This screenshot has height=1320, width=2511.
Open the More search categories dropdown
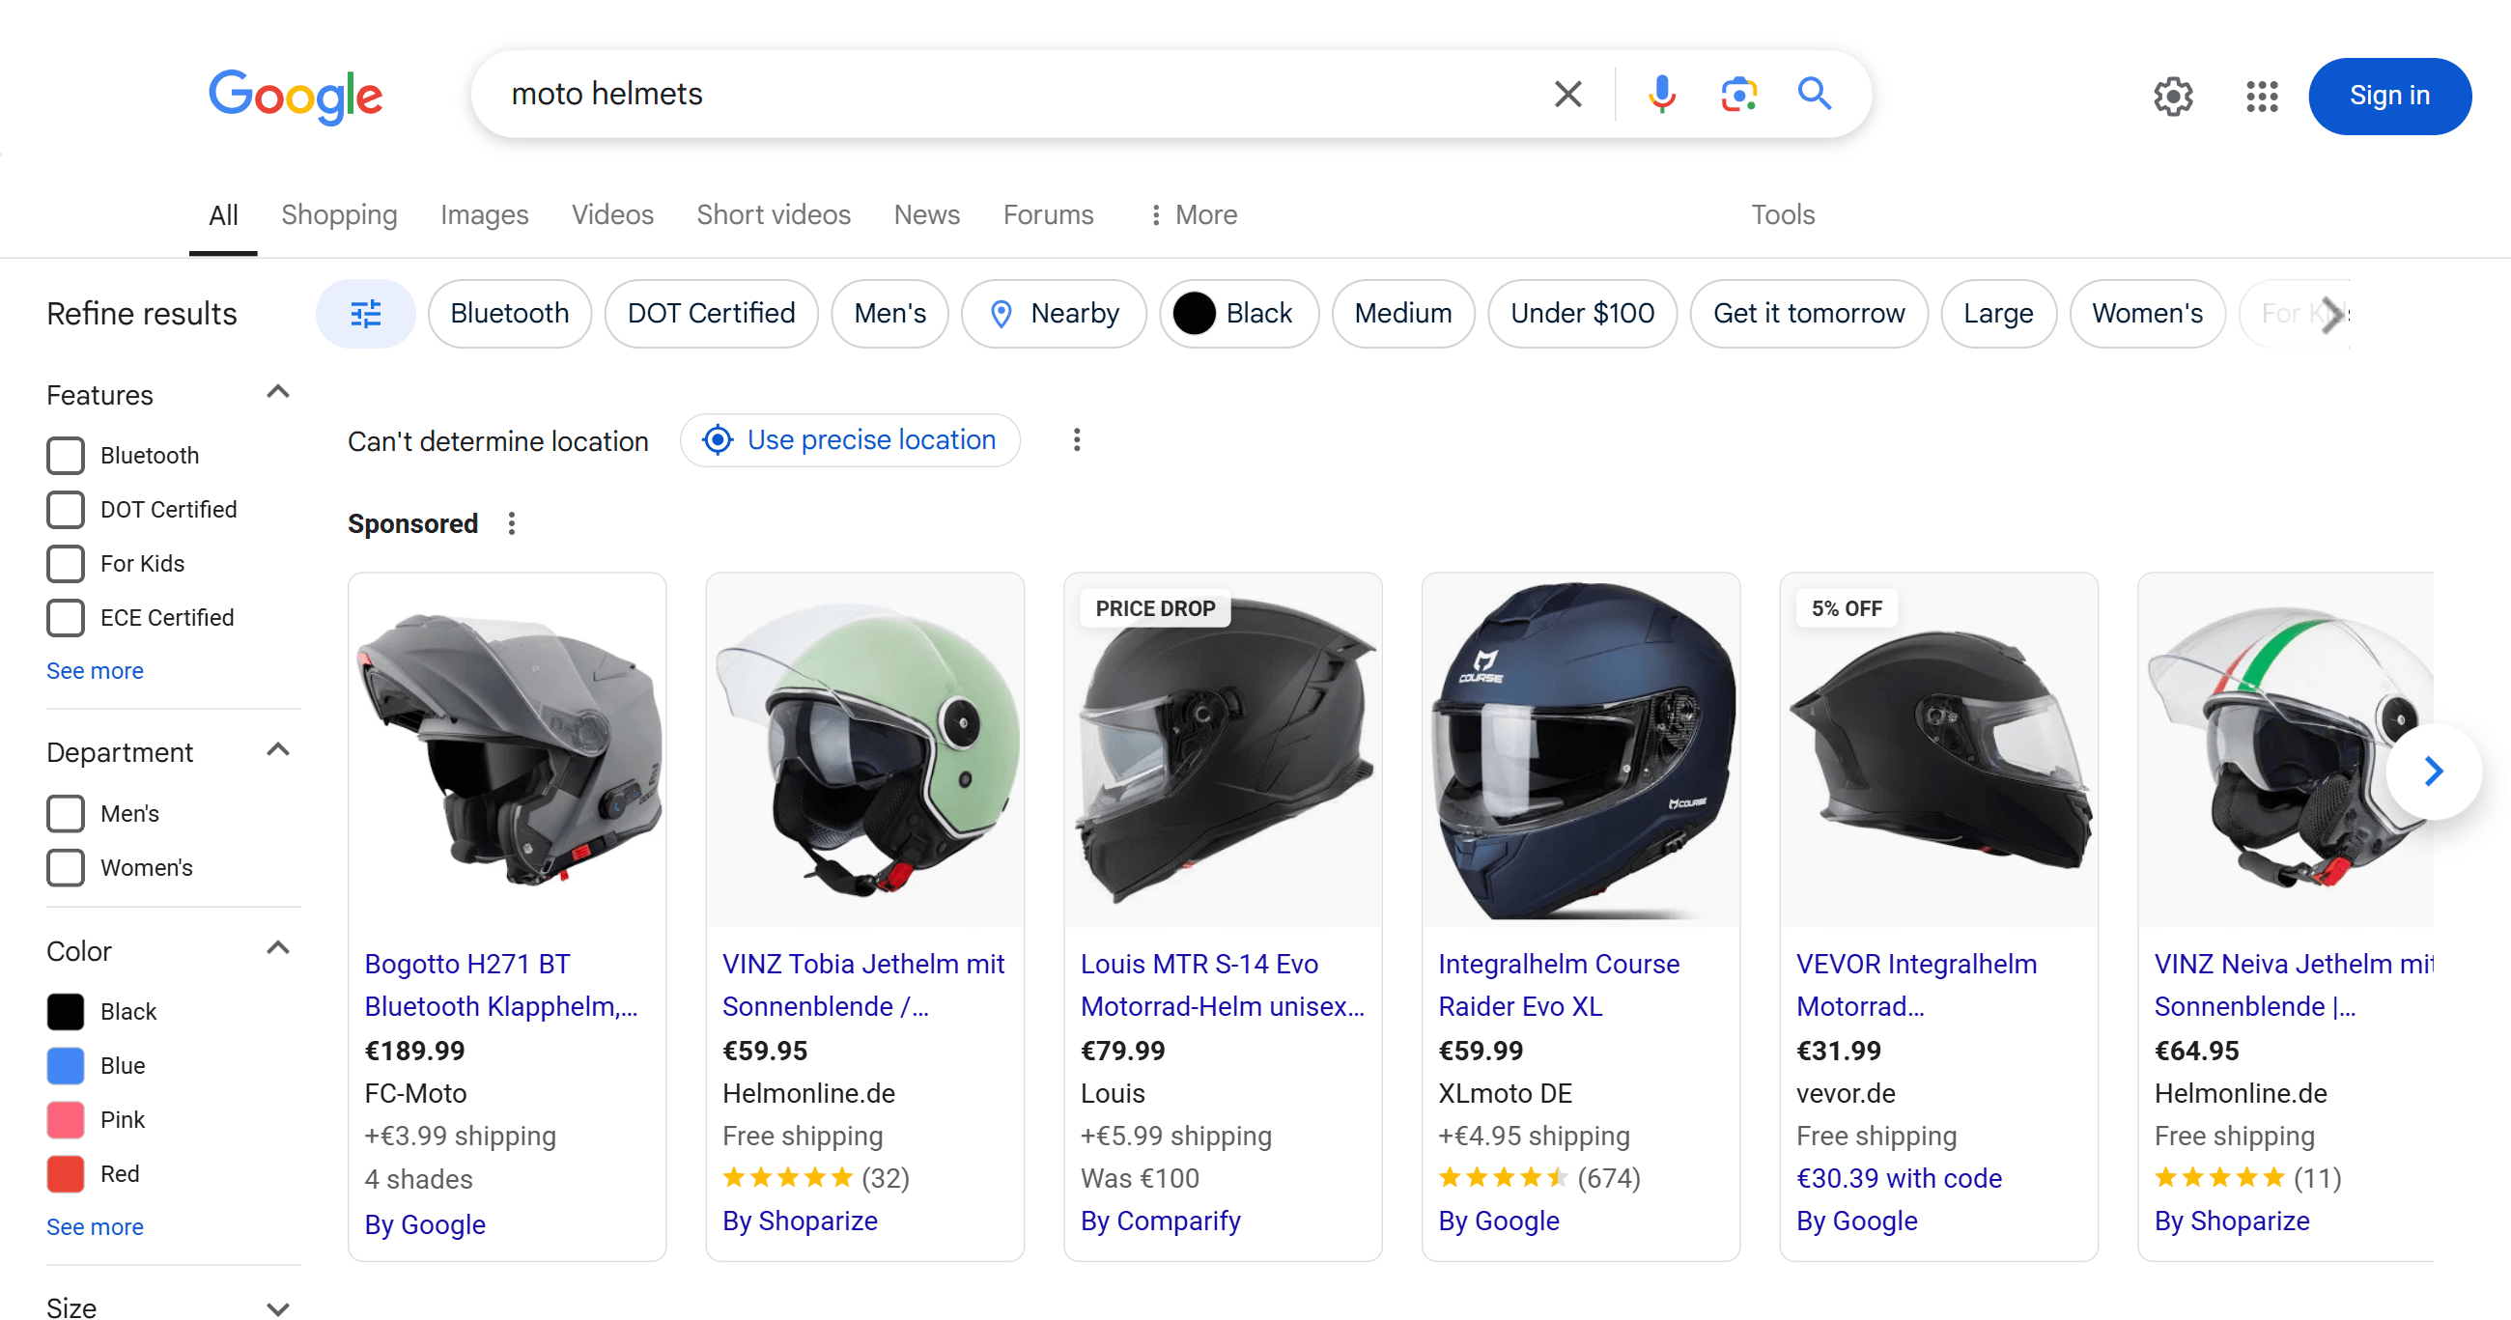1193,214
